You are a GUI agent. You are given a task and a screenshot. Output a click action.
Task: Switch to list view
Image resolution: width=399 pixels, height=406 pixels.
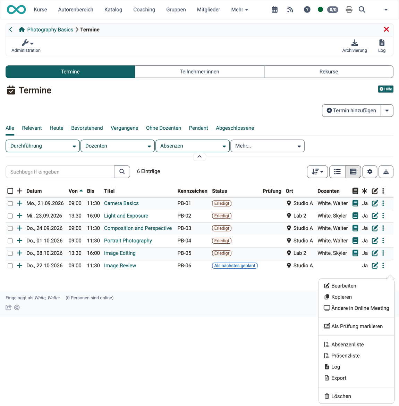coord(337,172)
